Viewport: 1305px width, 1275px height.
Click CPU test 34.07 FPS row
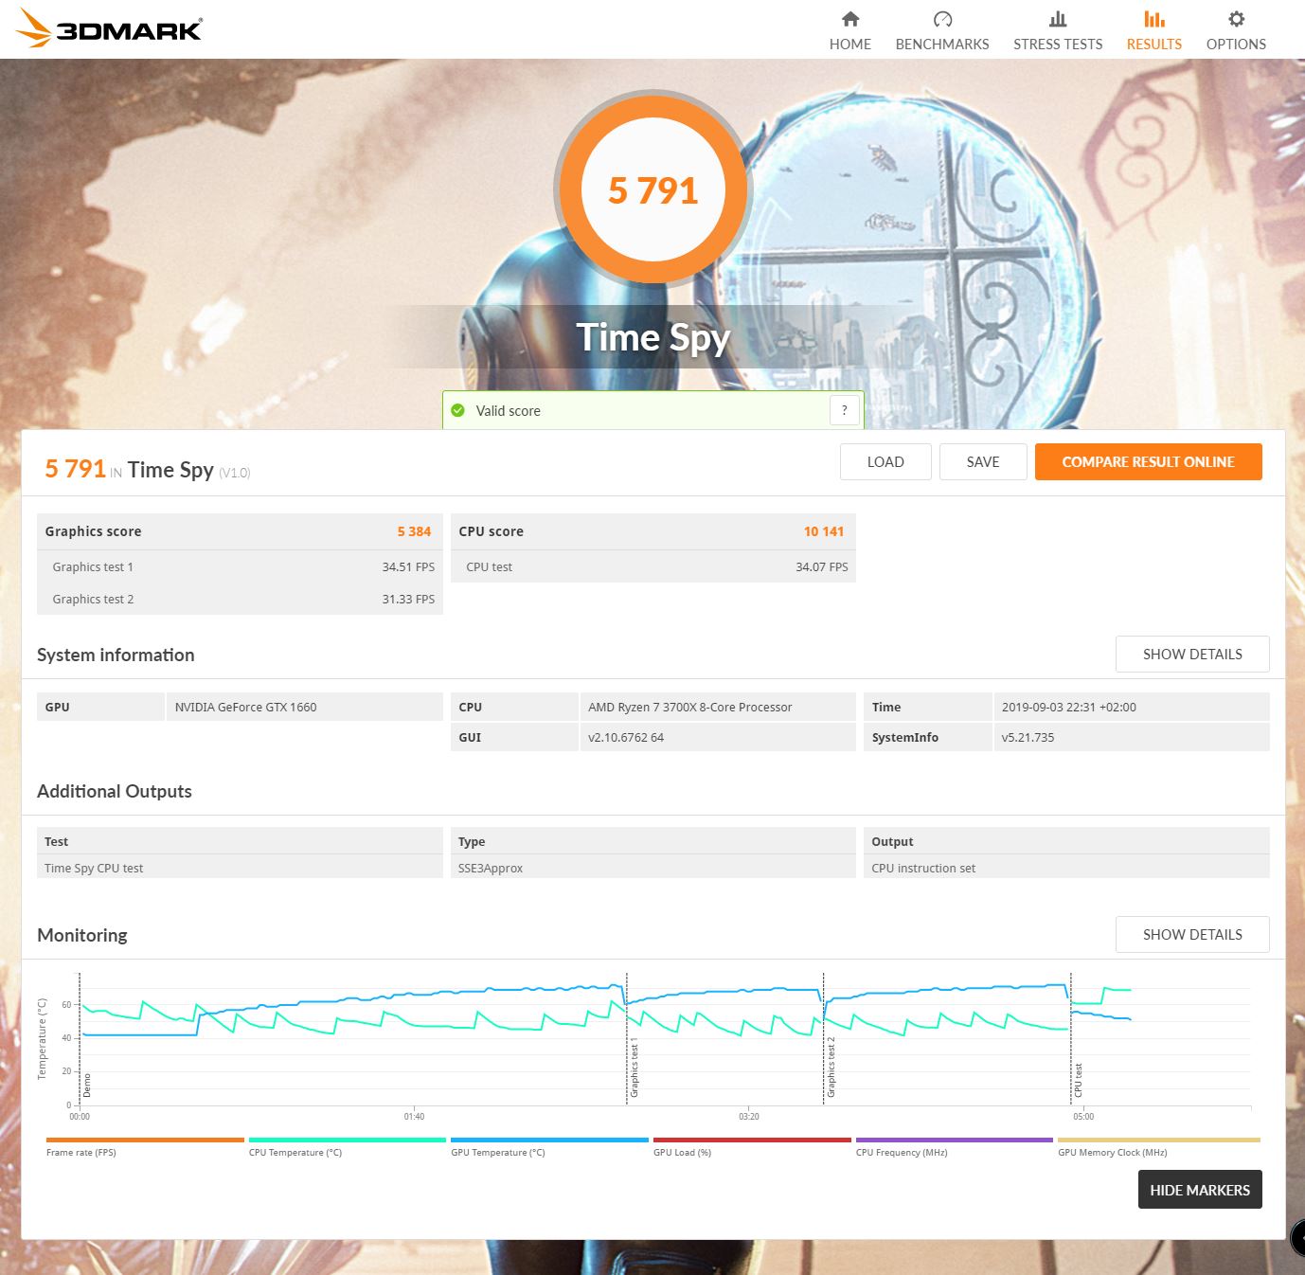pos(653,566)
